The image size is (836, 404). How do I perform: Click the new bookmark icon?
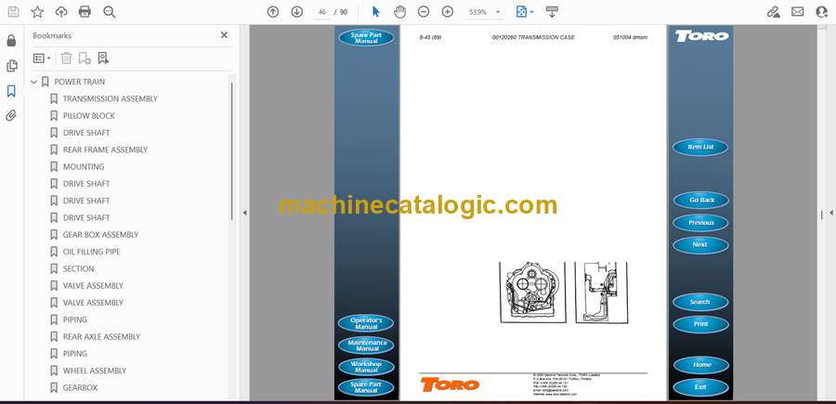pos(85,59)
